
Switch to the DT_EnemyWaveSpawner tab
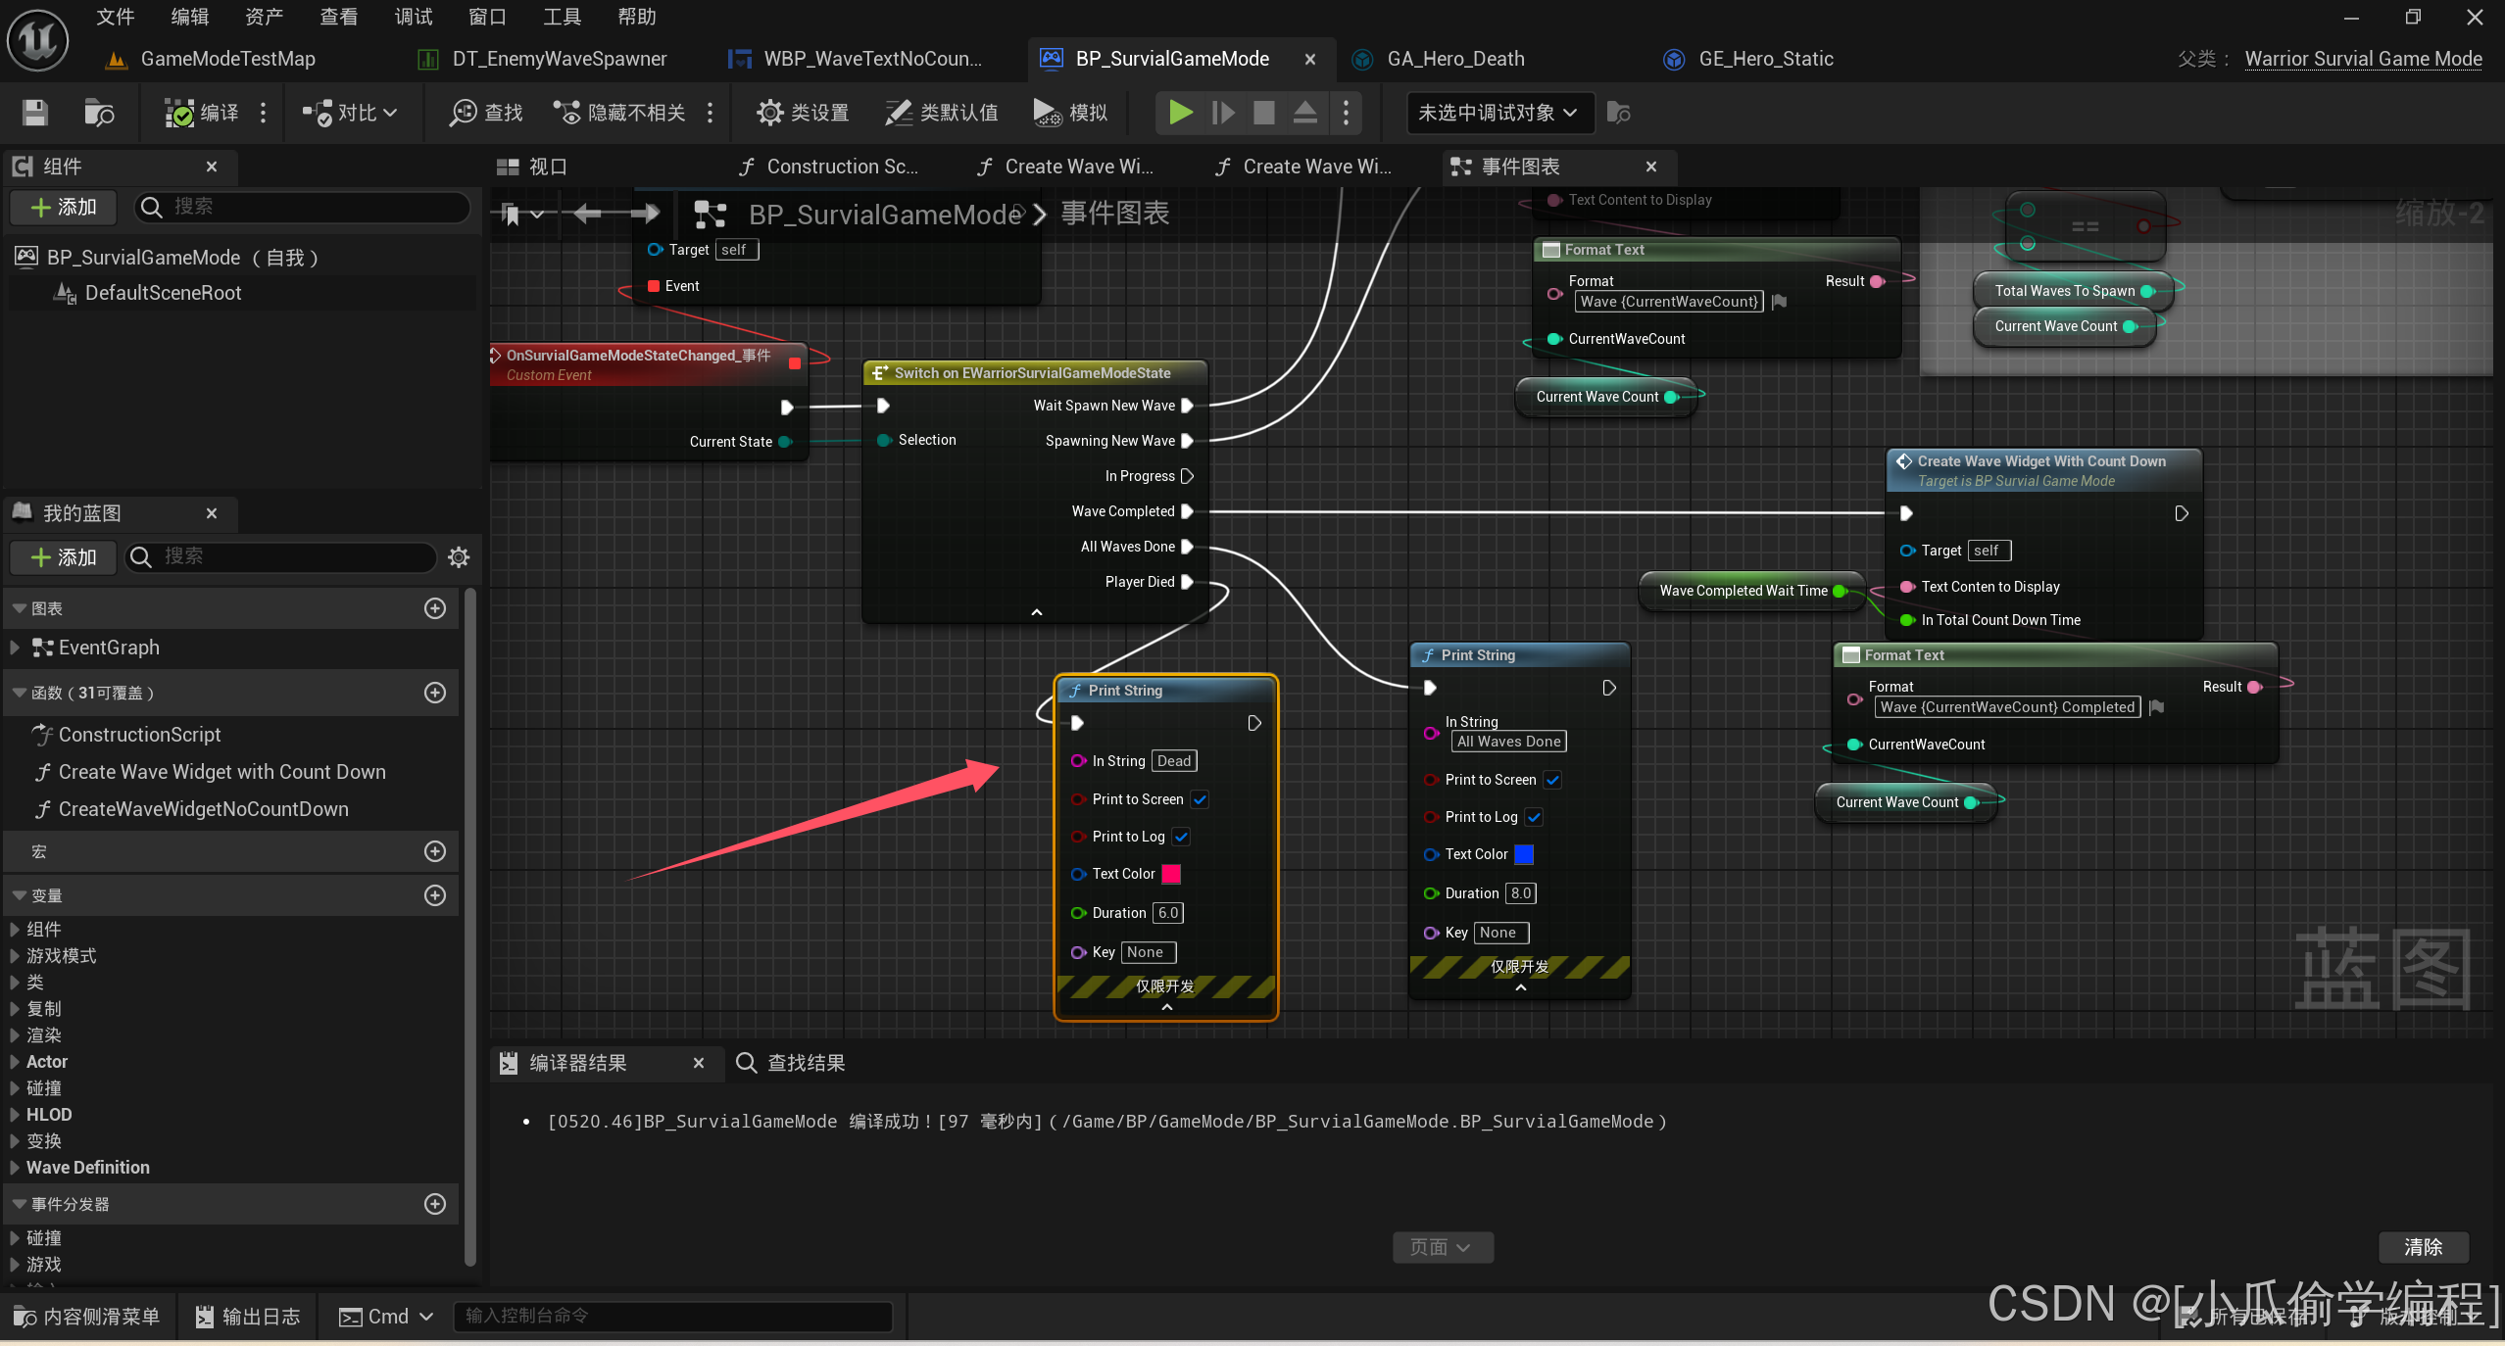559,59
